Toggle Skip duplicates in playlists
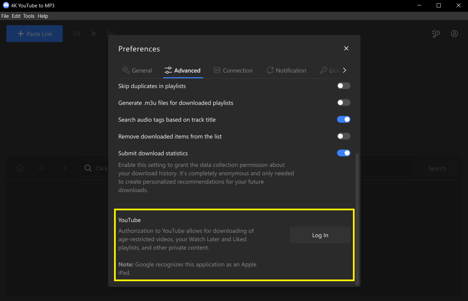Image resolution: width=468 pixels, height=301 pixels. coord(344,86)
